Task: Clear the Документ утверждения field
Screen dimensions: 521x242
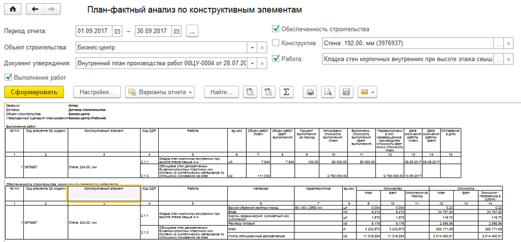Action: click(262, 63)
